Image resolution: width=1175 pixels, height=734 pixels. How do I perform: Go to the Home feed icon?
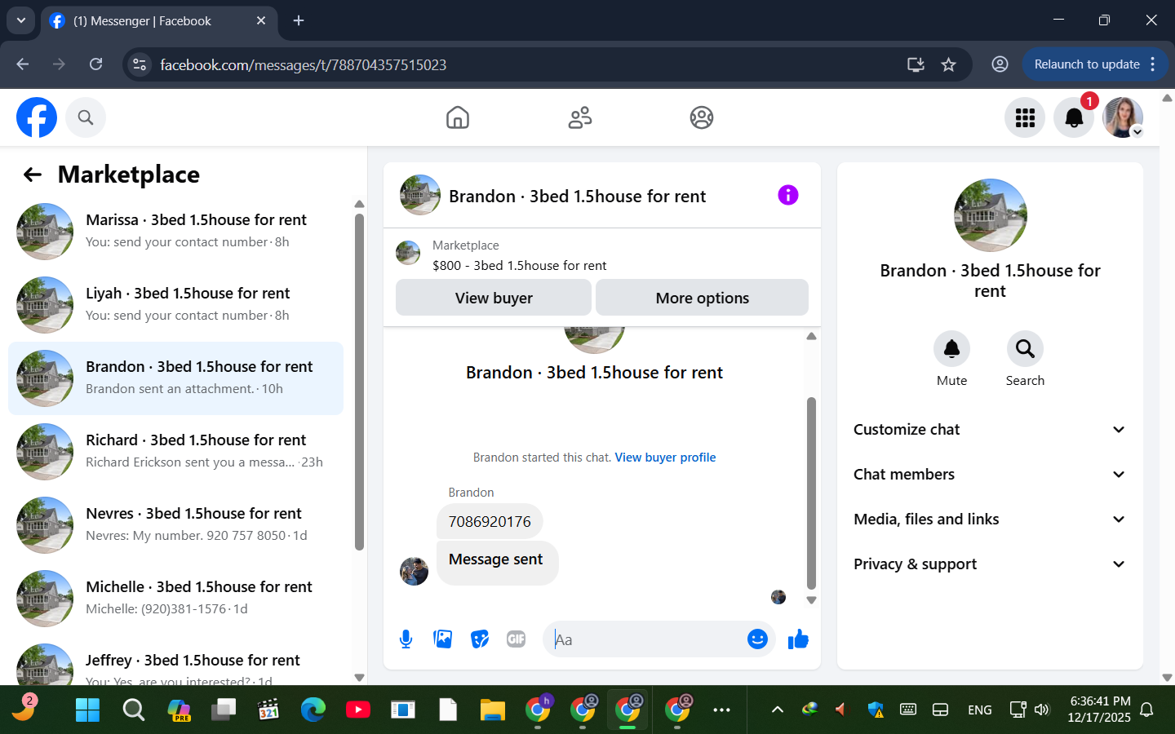click(x=458, y=117)
